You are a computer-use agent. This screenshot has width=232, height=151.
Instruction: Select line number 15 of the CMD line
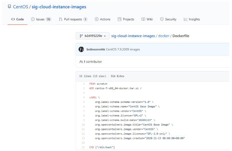point(83,147)
